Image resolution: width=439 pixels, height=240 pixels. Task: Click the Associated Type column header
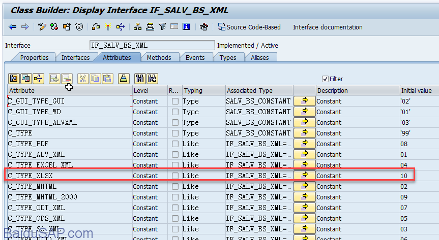pyautogui.click(x=259, y=90)
